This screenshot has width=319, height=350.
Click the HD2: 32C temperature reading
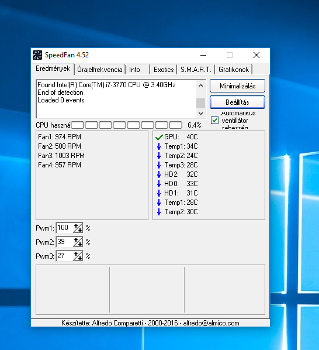pyautogui.click(x=181, y=174)
